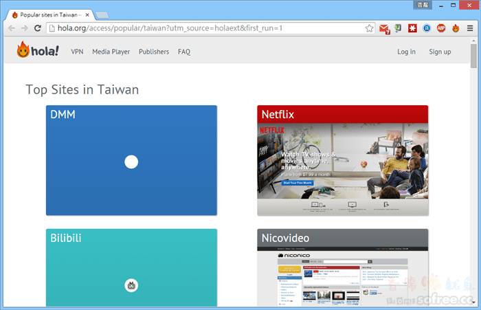Click the red asterisk extension icon
Screen dimensions: 481x310
click(x=412, y=28)
